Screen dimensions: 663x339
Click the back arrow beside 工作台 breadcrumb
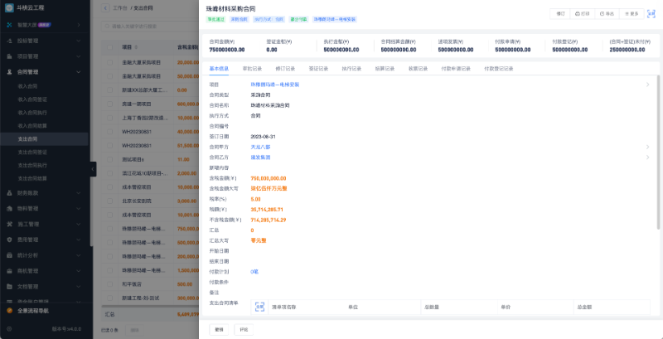(104, 7)
